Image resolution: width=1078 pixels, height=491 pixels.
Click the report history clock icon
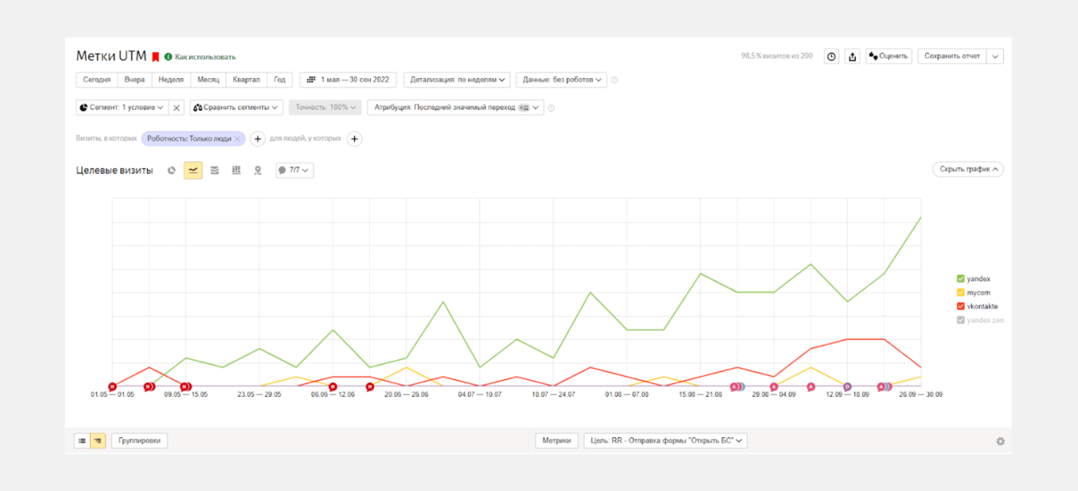[x=832, y=56]
